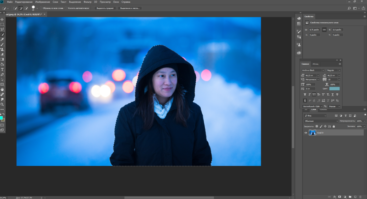367x199 pixels.
Task: Click 'Выделение и маска...' button
Action: [x=130, y=8]
